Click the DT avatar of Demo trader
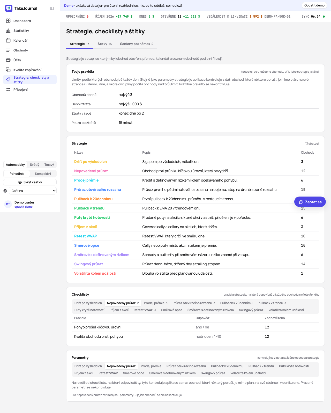Image resolution: width=331 pixels, height=413 pixels. [8, 204]
